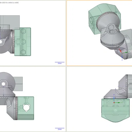Image resolution: width=132 pixels, height=132 pixels.
Task: Click the 20mm scale label in the front view
Action: coord(60,63)
